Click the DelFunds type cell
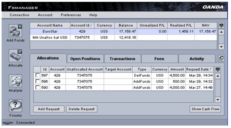This screenshot has width=231, height=128. (x=142, y=75)
